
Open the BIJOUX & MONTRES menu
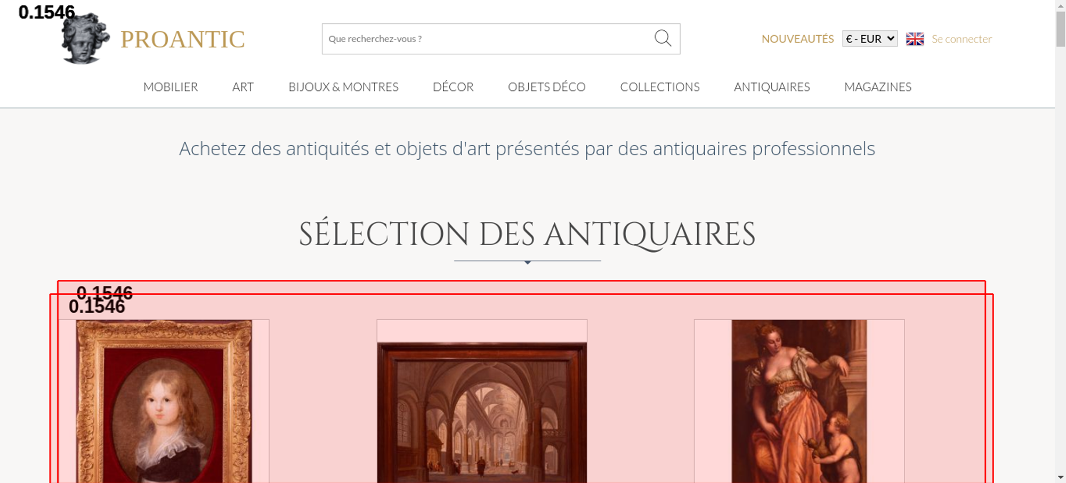[343, 87]
